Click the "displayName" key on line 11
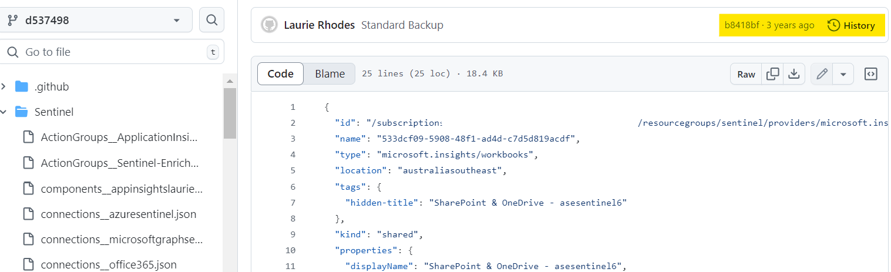This screenshot has width=891, height=272. (381, 267)
